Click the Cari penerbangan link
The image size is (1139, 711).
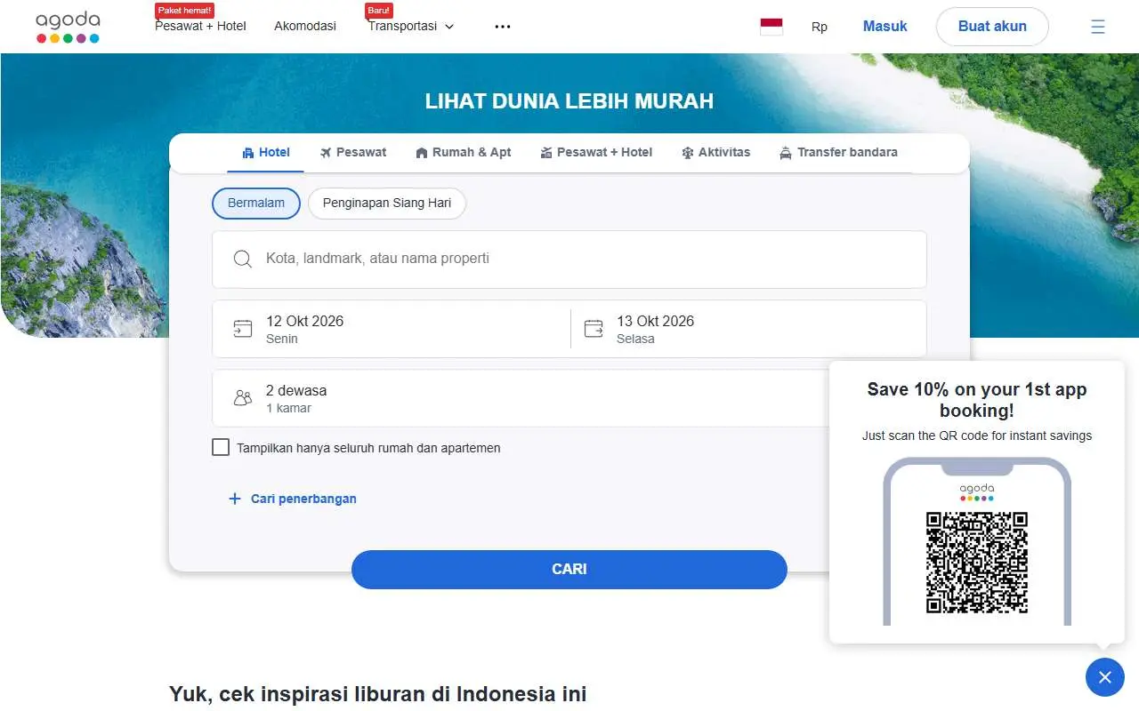[303, 499]
